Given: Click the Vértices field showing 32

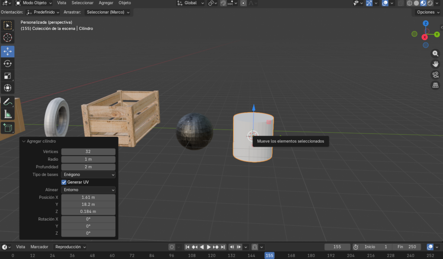Looking at the screenshot, I should pyautogui.click(x=88, y=152).
